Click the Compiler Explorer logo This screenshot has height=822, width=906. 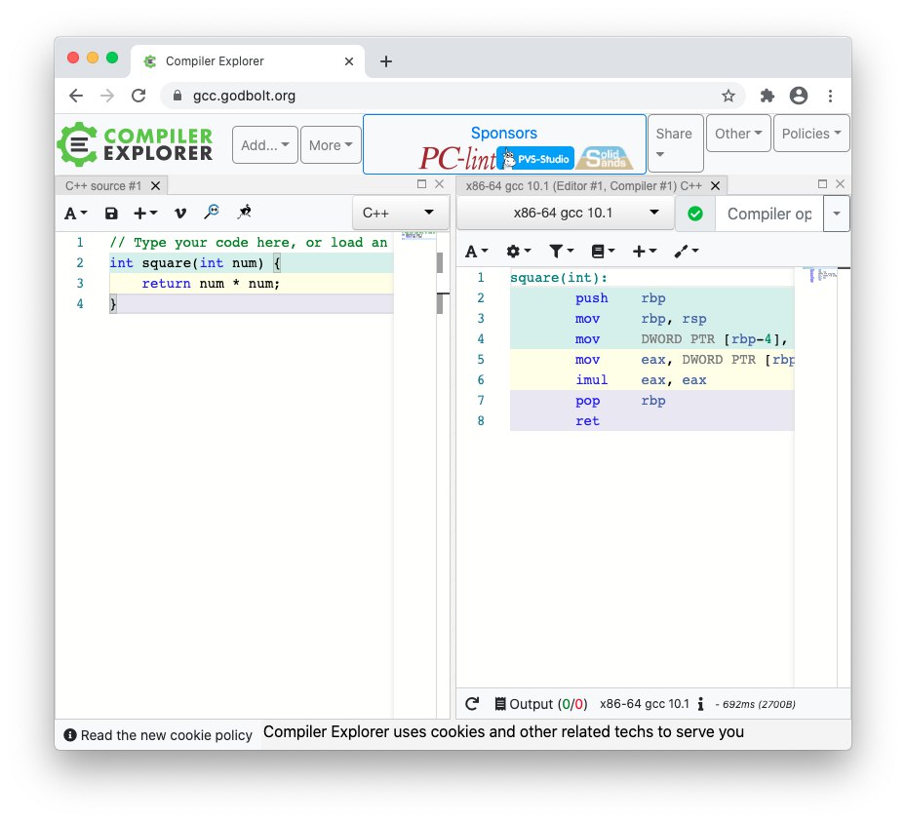[136, 144]
